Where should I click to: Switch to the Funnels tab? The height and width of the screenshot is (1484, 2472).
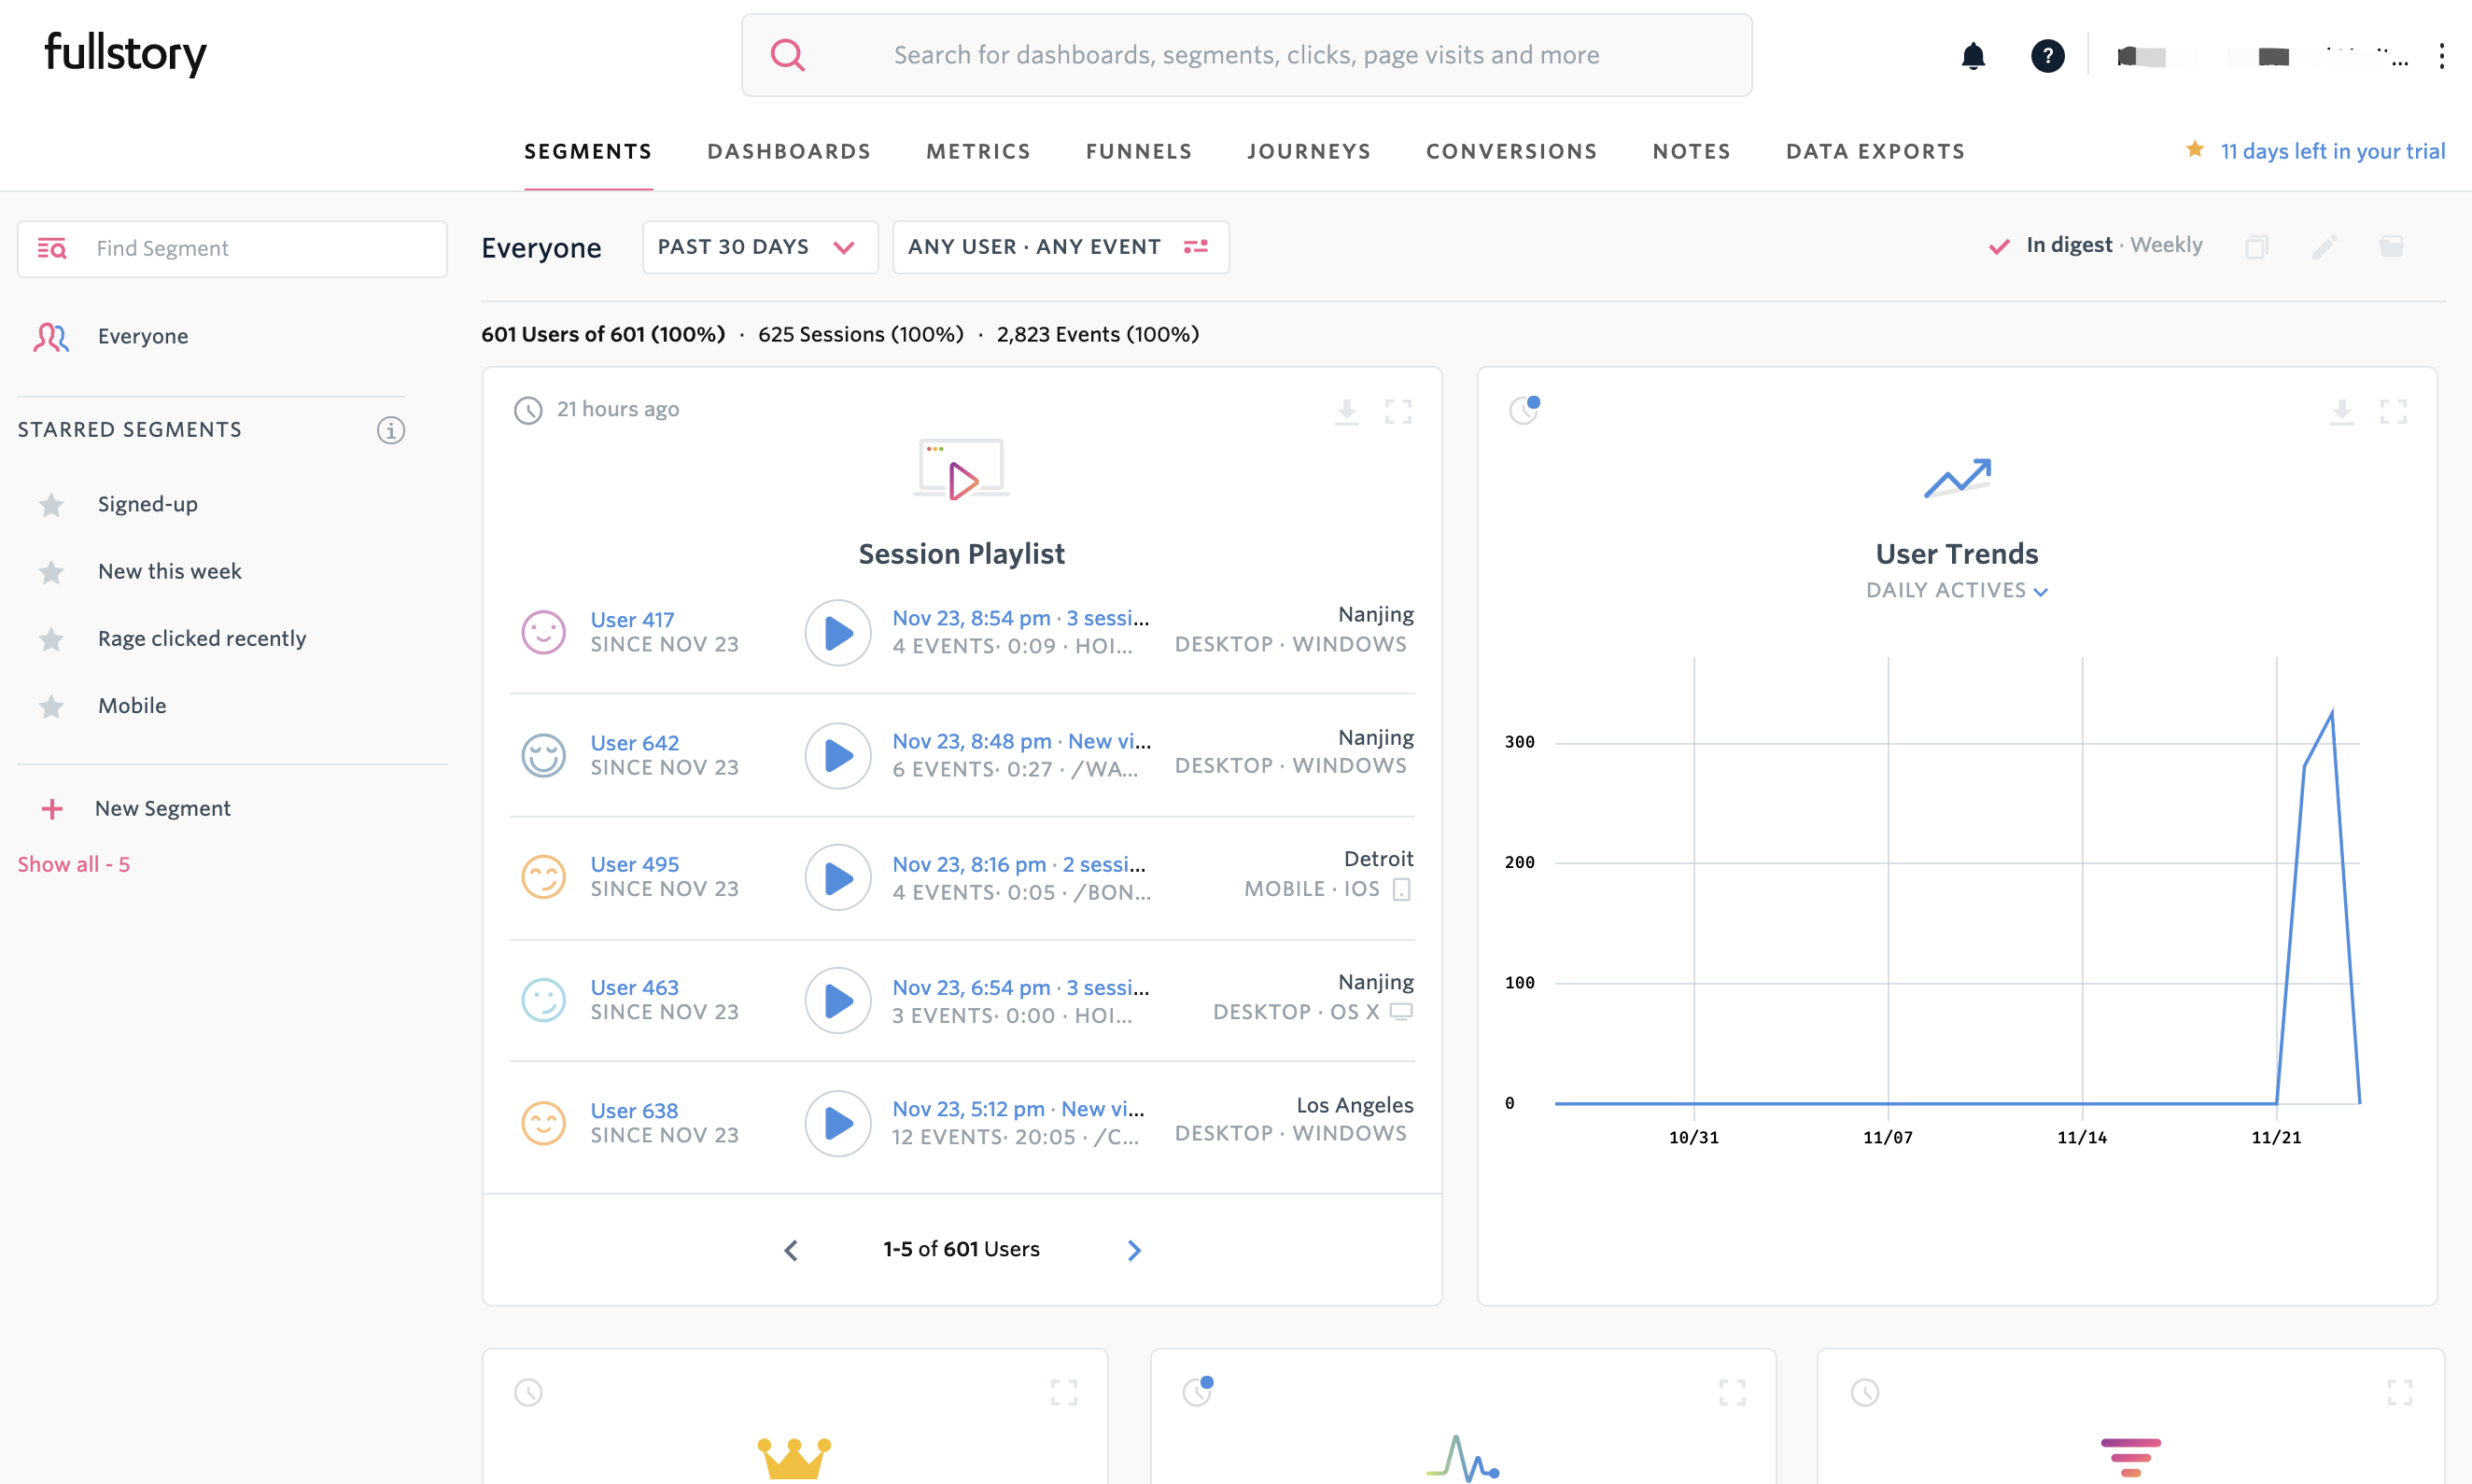click(1138, 151)
